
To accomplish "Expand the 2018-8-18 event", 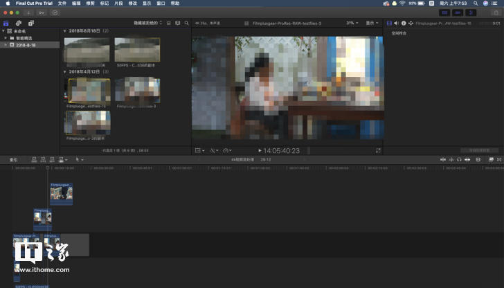I will coord(6,45).
